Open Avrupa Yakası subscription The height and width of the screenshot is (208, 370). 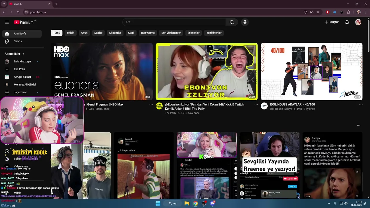click(22, 77)
